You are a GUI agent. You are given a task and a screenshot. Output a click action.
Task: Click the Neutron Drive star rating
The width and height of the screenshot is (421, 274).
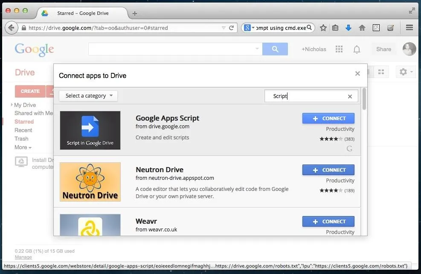331,190
